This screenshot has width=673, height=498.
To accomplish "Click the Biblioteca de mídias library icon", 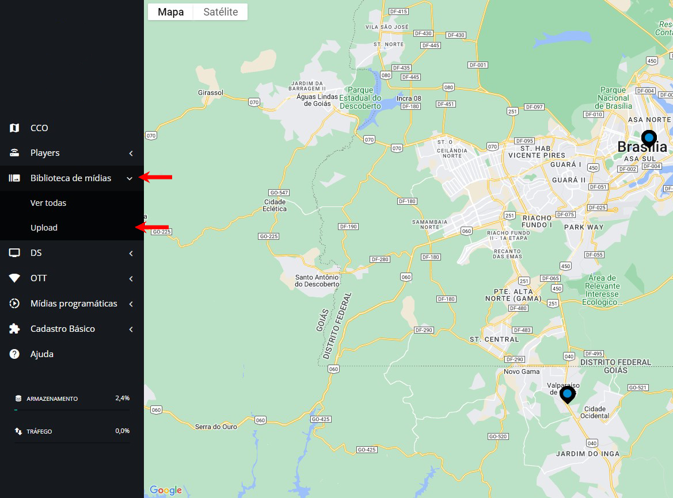I will coord(14,178).
